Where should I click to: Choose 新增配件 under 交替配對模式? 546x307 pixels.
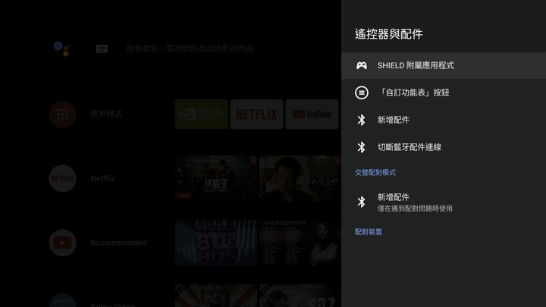tap(444, 202)
